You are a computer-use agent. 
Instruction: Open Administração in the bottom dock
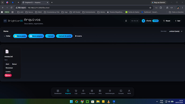tap(110, 92)
